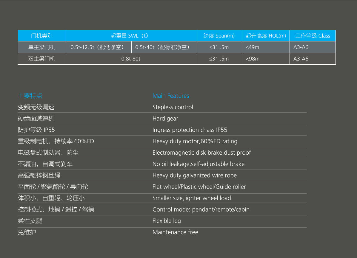The image size is (357, 258).
Task: Click the 不漏油，自调式刹车 line
Action: click(x=45, y=164)
